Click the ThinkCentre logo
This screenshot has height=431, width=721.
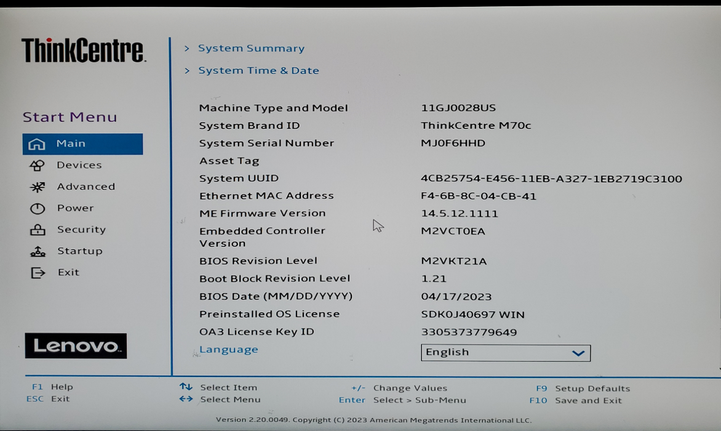click(83, 50)
